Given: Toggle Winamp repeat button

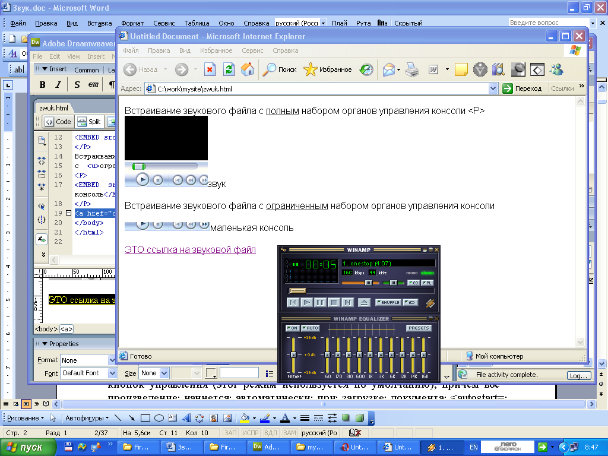Looking at the screenshot, I should (x=410, y=302).
